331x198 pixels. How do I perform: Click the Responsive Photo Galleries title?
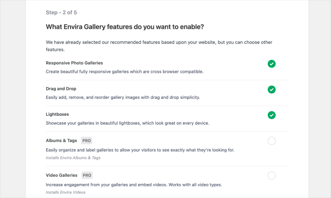74,63
